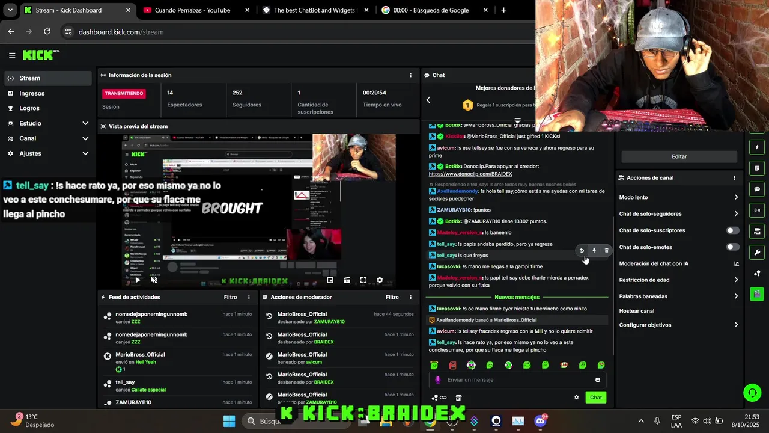Go to Ingresos in the sidebar
This screenshot has height=433, width=769.
48,93
